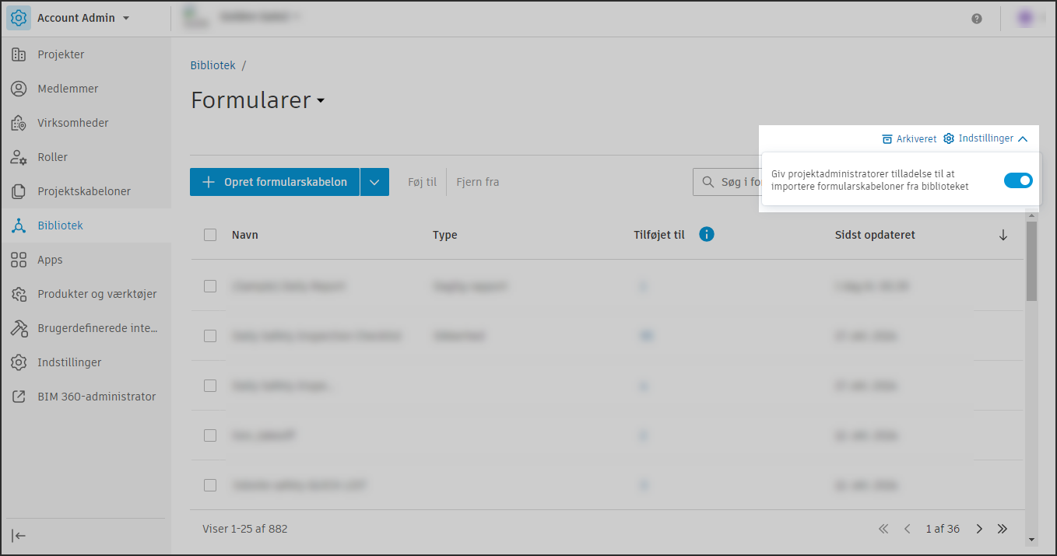Screen dimensions: 1057x556
Task: Click the Føj til button
Action: tap(423, 182)
